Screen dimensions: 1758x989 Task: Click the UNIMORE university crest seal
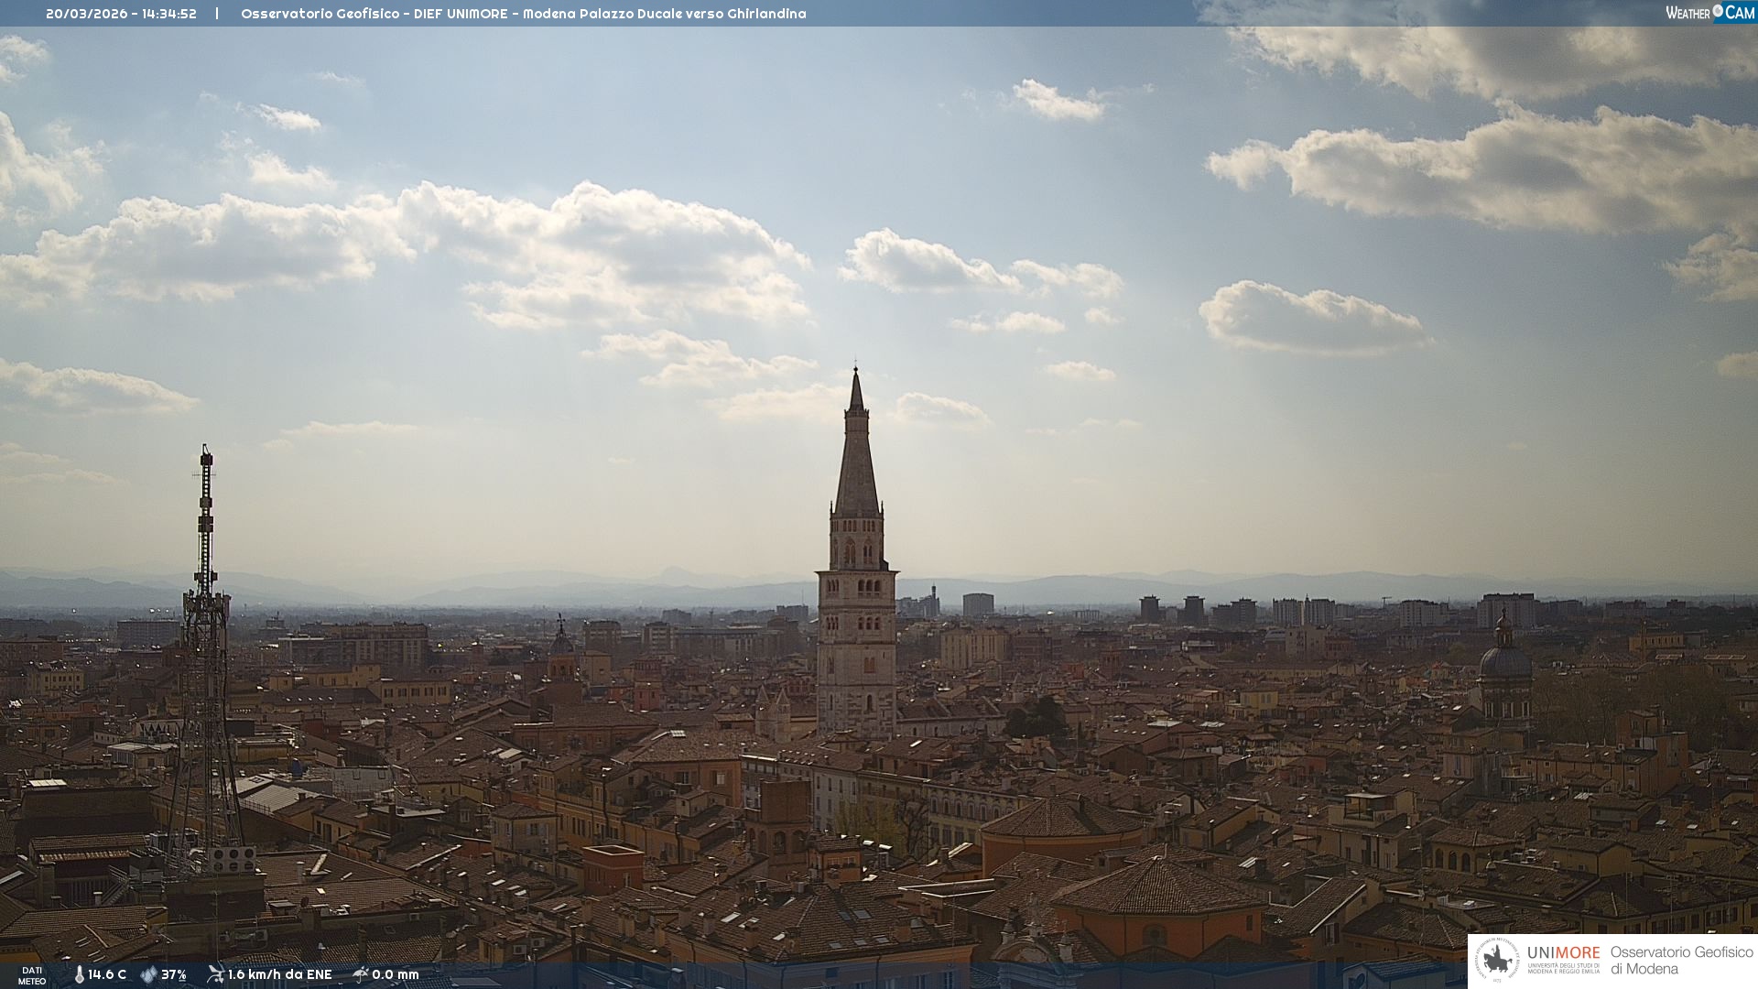pos(1497,961)
